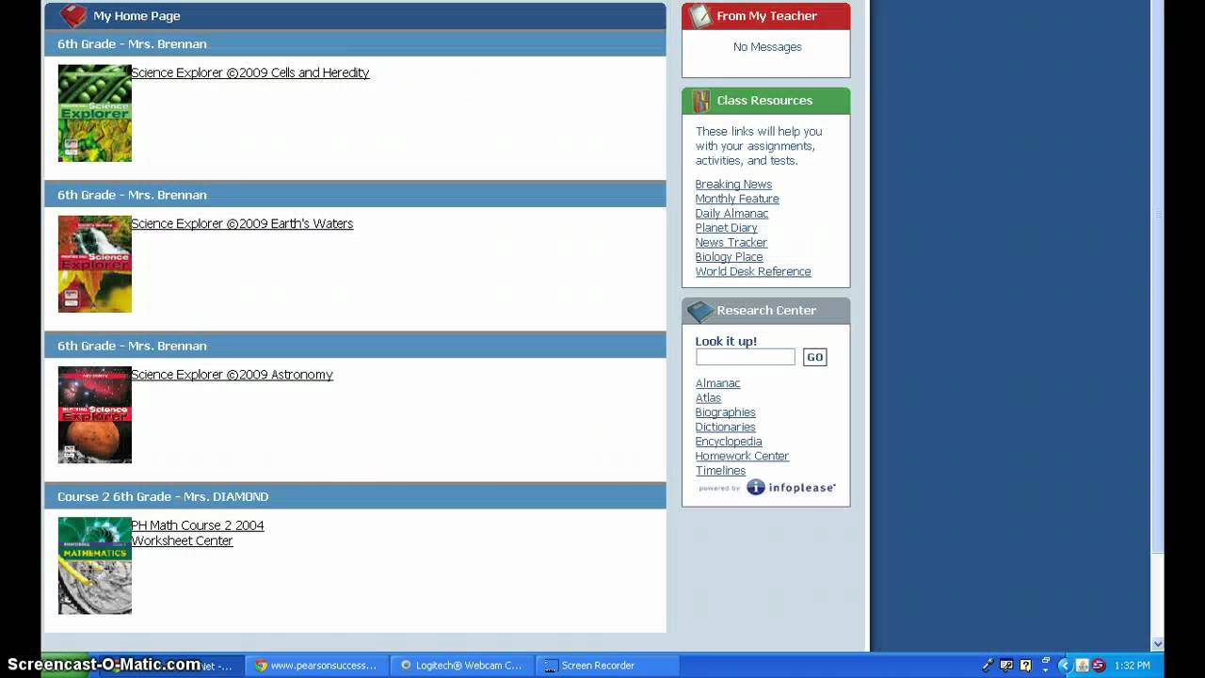This screenshot has height=678, width=1205.
Task: Open Science Explorer Earth's Waters link
Action: click(x=242, y=223)
